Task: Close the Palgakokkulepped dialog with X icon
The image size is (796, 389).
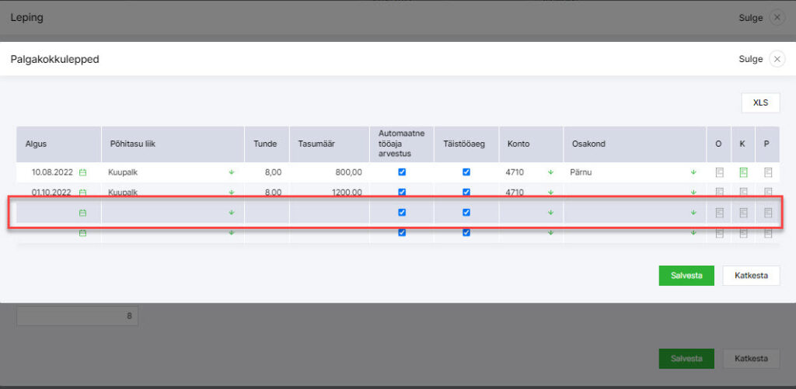Action: pos(777,59)
